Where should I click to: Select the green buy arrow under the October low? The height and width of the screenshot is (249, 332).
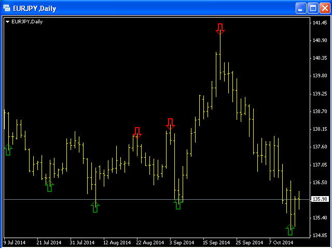click(x=290, y=229)
